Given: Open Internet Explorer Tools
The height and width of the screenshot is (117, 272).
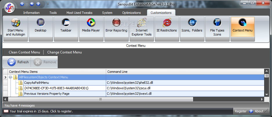Looking at the screenshot, I should point(142,29).
